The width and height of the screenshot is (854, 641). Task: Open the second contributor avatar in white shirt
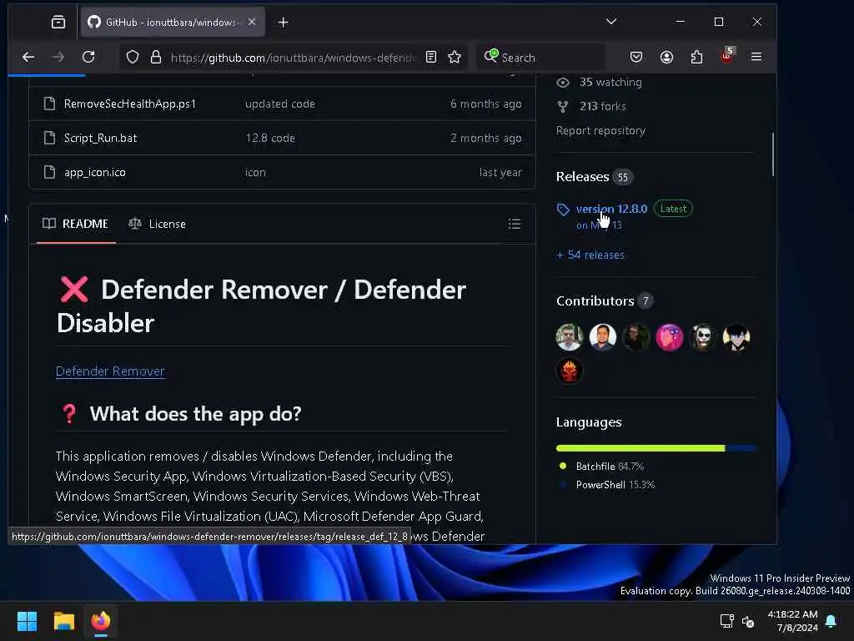(x=602, y=337)
